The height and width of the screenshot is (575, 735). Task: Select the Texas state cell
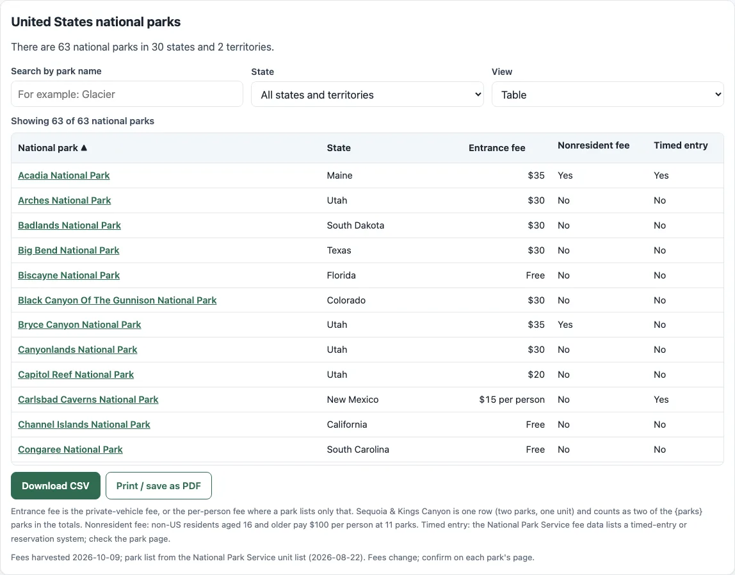click(339, 250)
